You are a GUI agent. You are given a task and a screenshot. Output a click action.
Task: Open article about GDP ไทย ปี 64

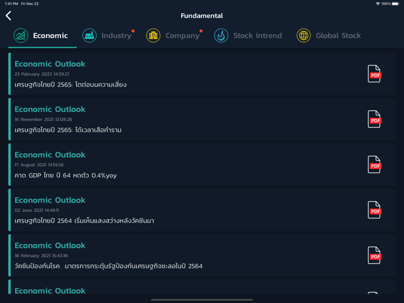(66, 175)
